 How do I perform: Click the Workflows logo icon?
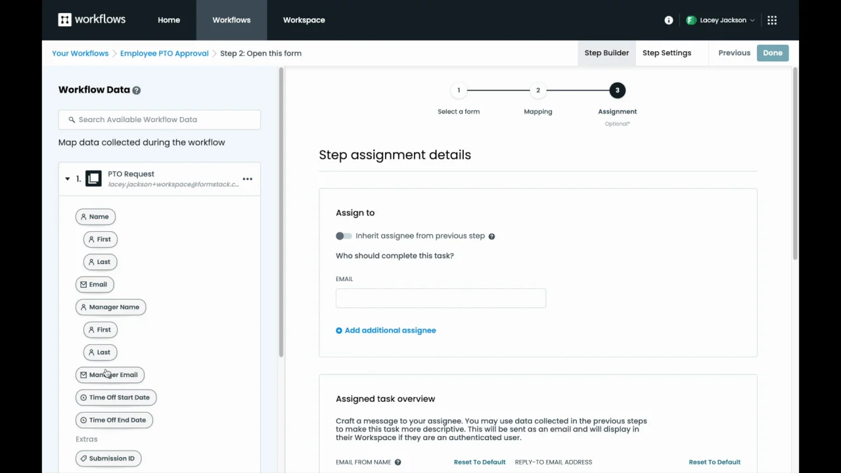tap(64, 20)
